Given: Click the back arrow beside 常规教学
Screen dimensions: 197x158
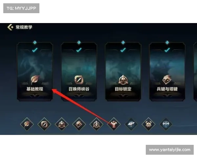Looking at the screenshot, I should point(10,27).
